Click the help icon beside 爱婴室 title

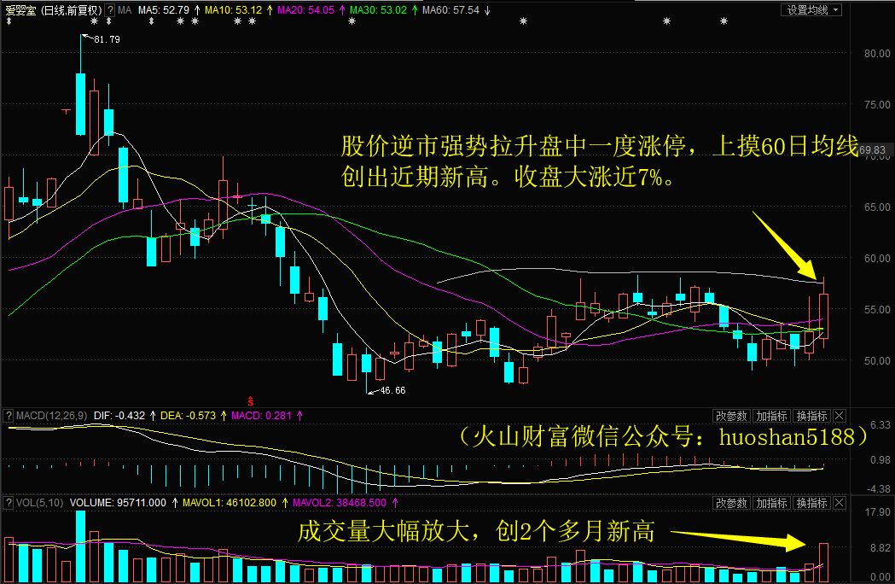click(x=110, y=10)
